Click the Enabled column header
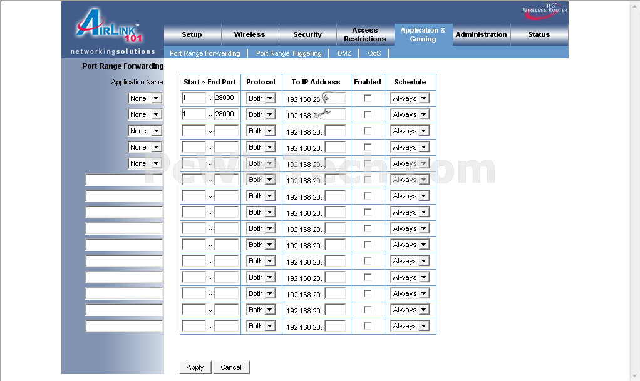The width and height of the screenshot is (640, 381). (x=368, y=82)
